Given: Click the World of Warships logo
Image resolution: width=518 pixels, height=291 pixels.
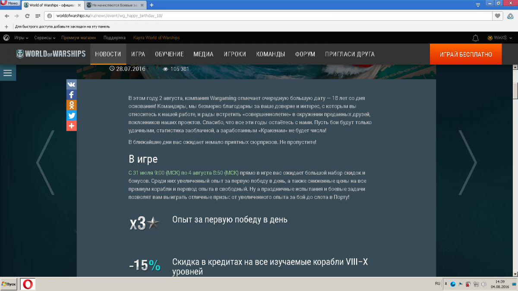Looking at the screenshot, I should pos(51,54).
